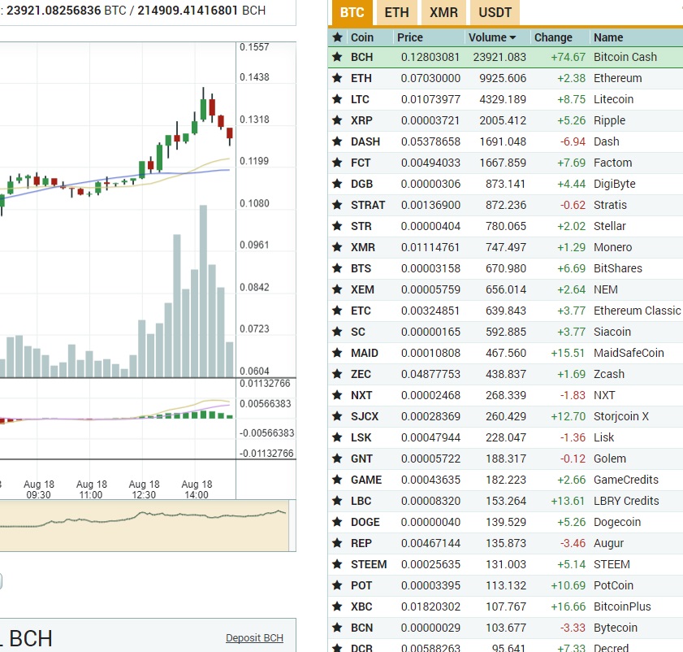Sort by the Name column header

(608, 37)
